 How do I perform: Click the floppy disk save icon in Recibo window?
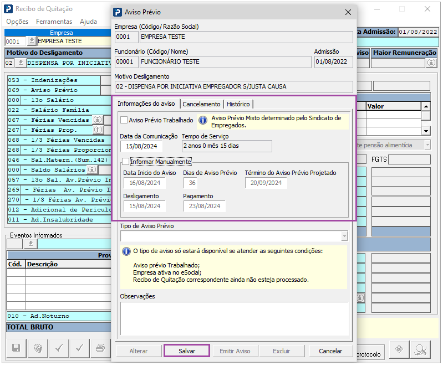click(x=16, y=348)
